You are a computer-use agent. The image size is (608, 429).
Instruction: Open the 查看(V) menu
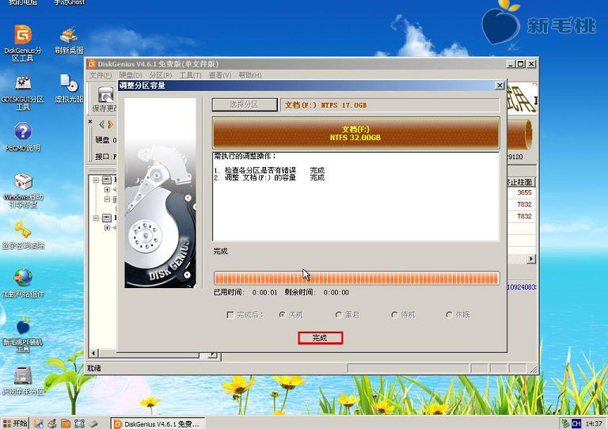220,75
